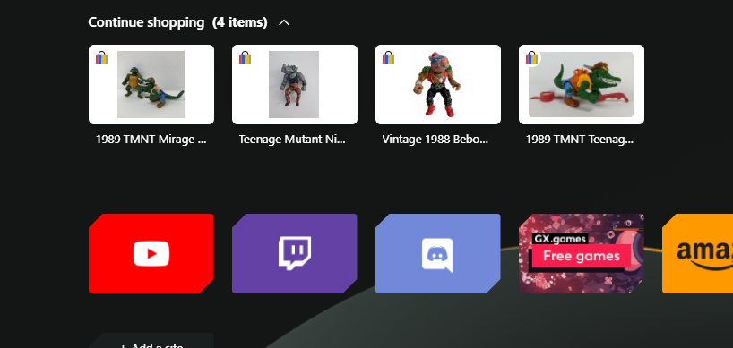Open the YouTube speed dial tile

[151, 253]
